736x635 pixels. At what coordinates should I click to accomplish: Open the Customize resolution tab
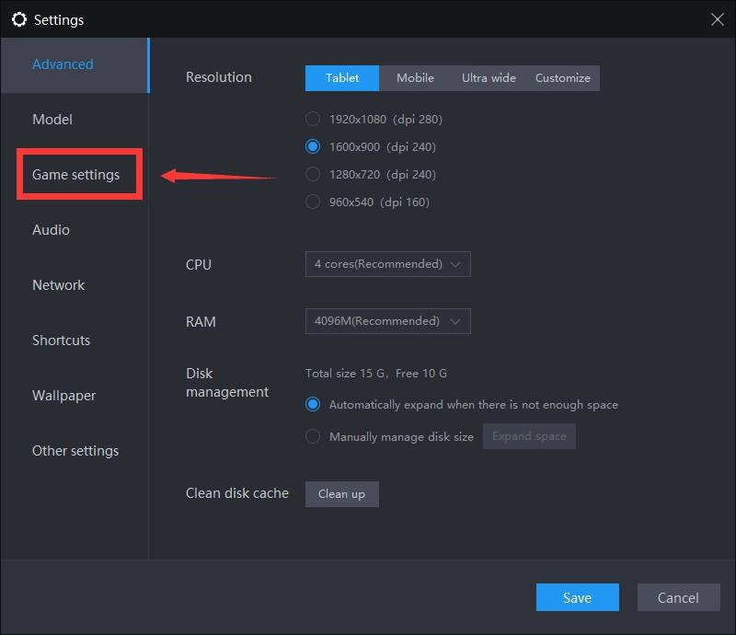tap(562, 78)
